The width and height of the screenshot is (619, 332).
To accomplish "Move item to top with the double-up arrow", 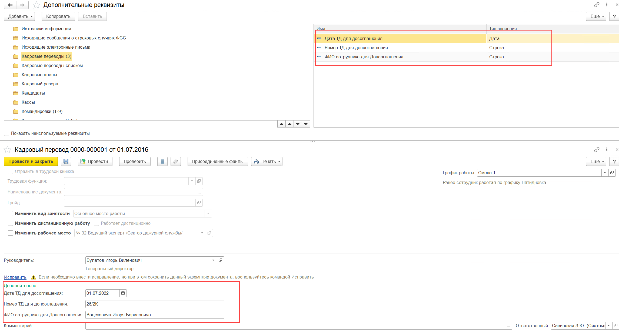I will pos(281,124).
